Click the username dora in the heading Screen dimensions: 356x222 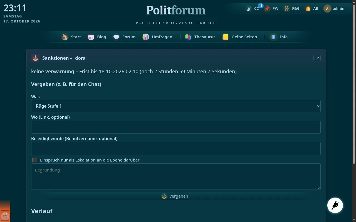(80, 58)
